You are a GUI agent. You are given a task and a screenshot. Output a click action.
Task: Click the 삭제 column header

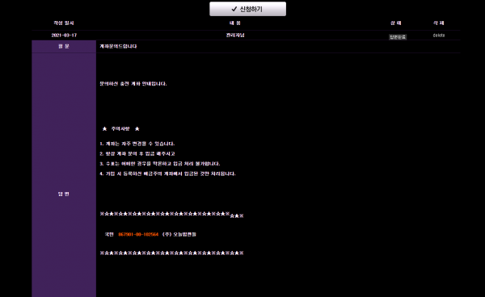tap(439, 23)
